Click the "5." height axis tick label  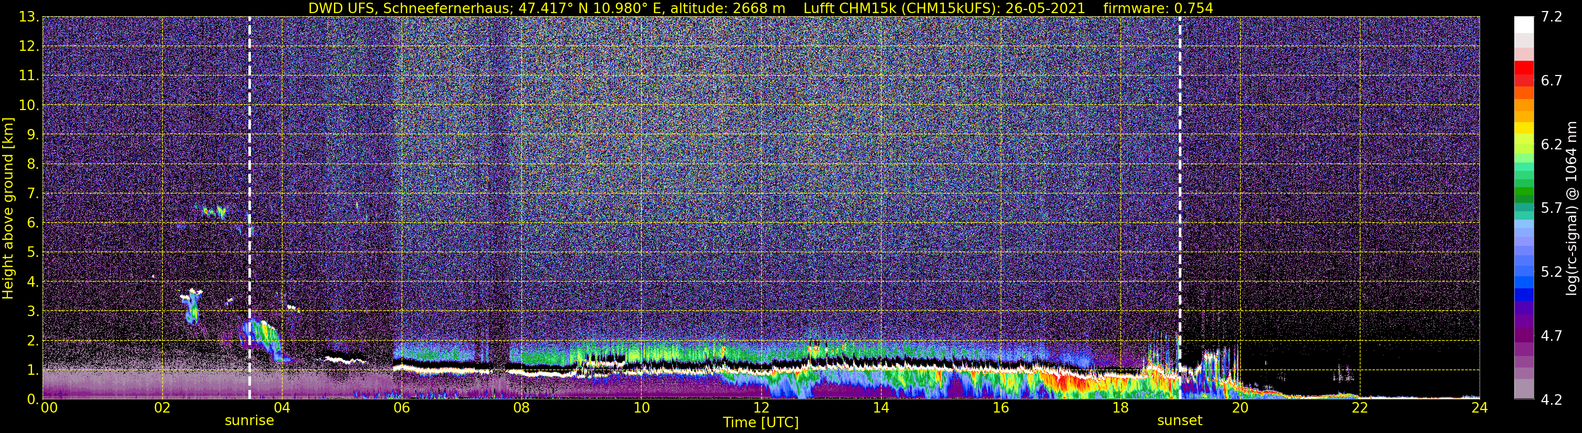coord(32,253)
